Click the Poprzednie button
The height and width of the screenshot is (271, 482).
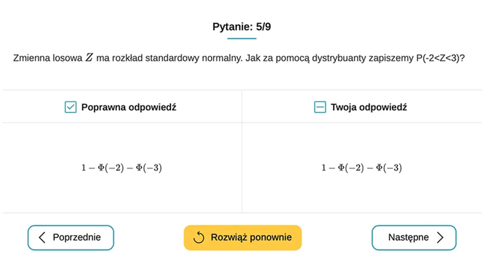point(71,237)
